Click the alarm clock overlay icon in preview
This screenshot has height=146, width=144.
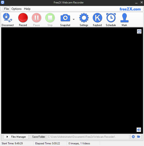point(139,31)
